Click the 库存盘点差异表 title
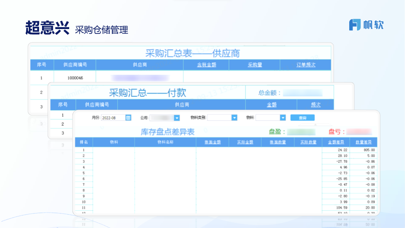This screenshot has height=228, width=405. pos(167,132)
